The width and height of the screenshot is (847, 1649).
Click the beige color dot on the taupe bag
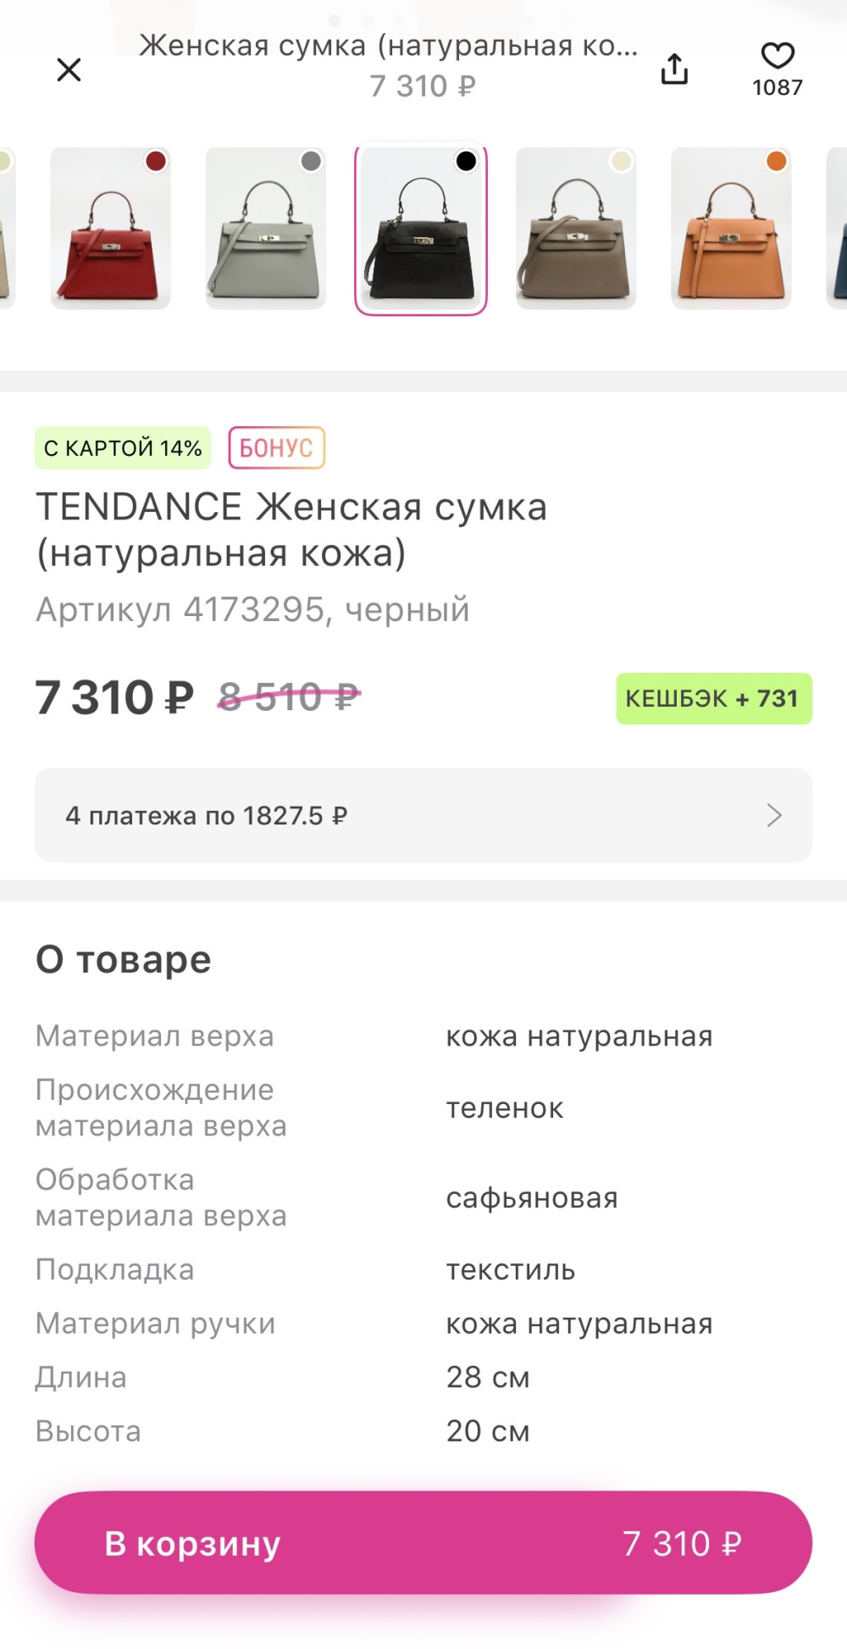click(619, 160)
